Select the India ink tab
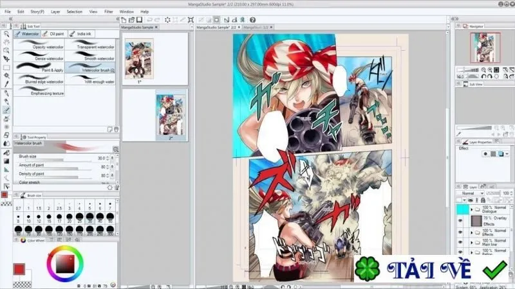The image size is (515, 289). click(81, 34)
